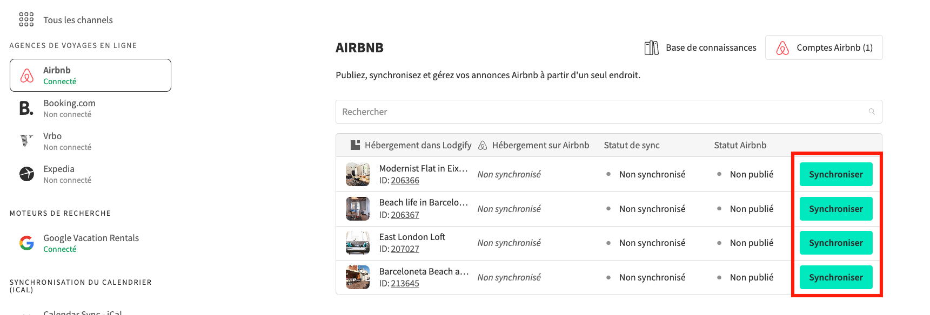Click the Vrbo logo icon
930x315 pixels.
coord(26,141)
